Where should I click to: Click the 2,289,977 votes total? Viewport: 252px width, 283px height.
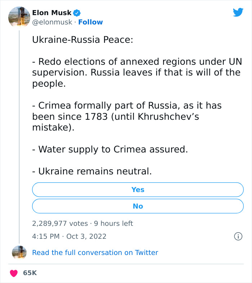(60, 223)
